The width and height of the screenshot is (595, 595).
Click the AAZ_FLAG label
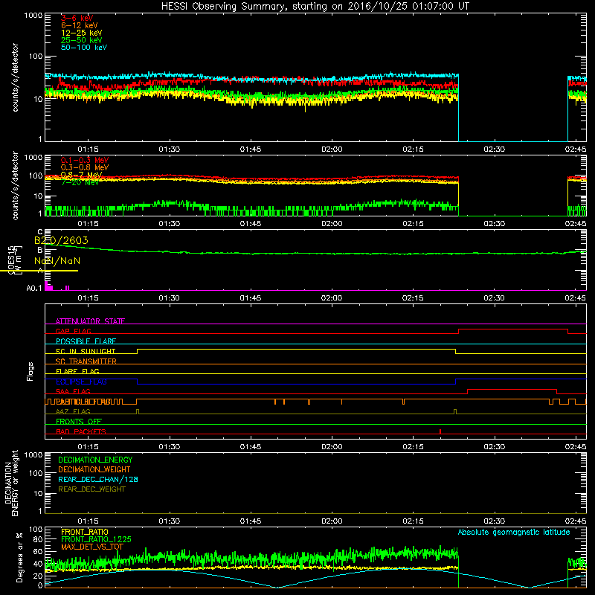73,411
